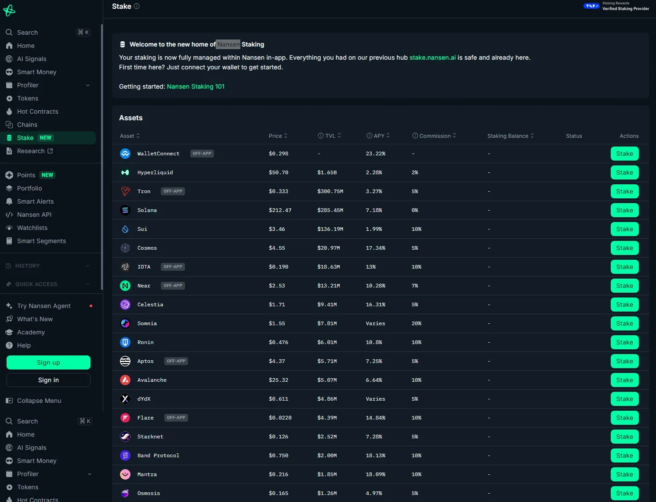Expand the QUICK ACCESS sidebar section

[48, 284]
